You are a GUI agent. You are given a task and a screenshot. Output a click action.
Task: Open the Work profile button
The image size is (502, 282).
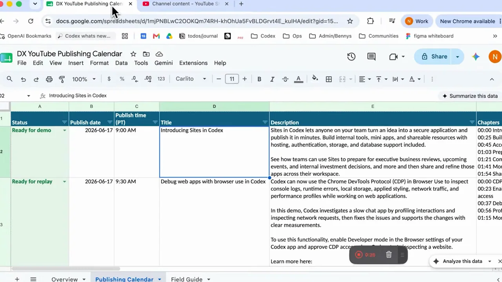(x=417, y=21)
